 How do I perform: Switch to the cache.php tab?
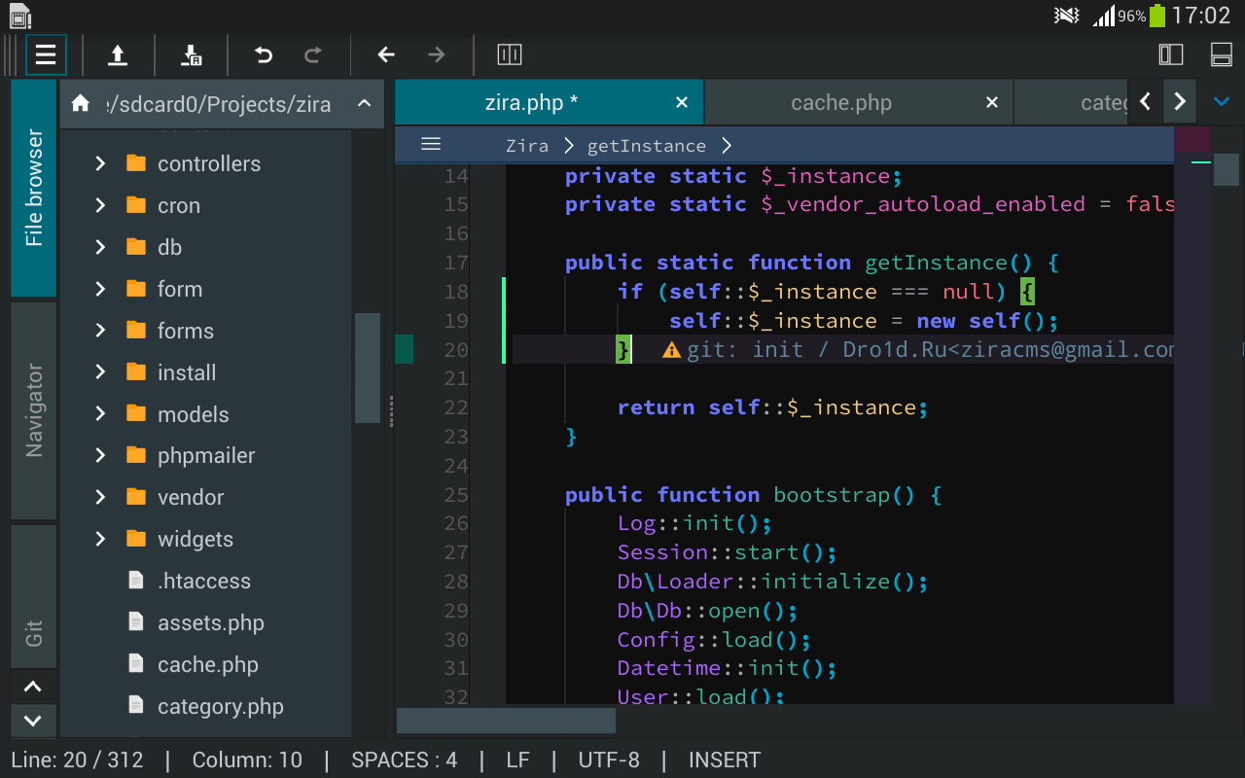click(840, 103)
